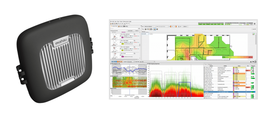This screenshot has height=117, width=265.
Task: Sort by the SSIDs column header
Action: click(225, 66)
